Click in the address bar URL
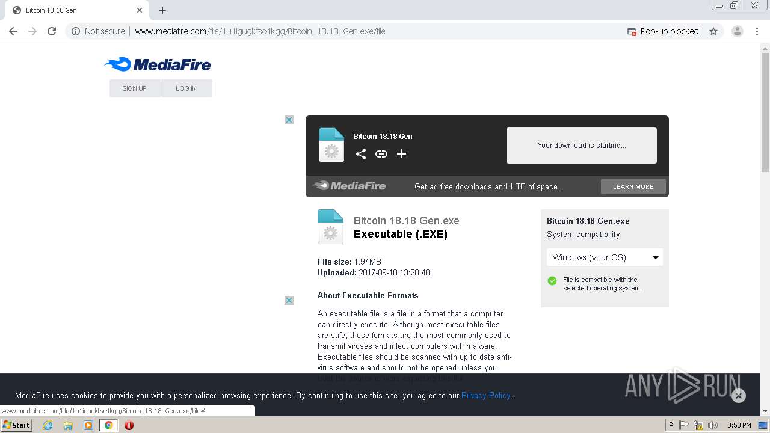The image size is (770, 433). pos(260,31)
